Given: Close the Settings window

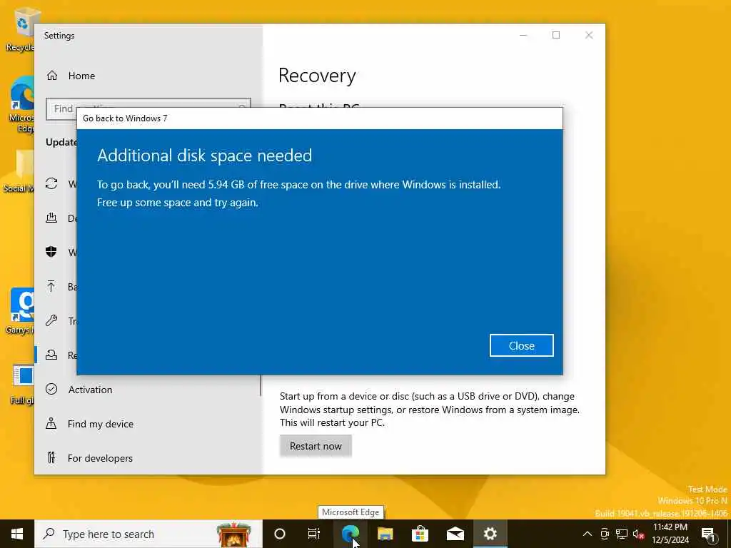Looking at the screenshot, I should click(x=589, y=35).
